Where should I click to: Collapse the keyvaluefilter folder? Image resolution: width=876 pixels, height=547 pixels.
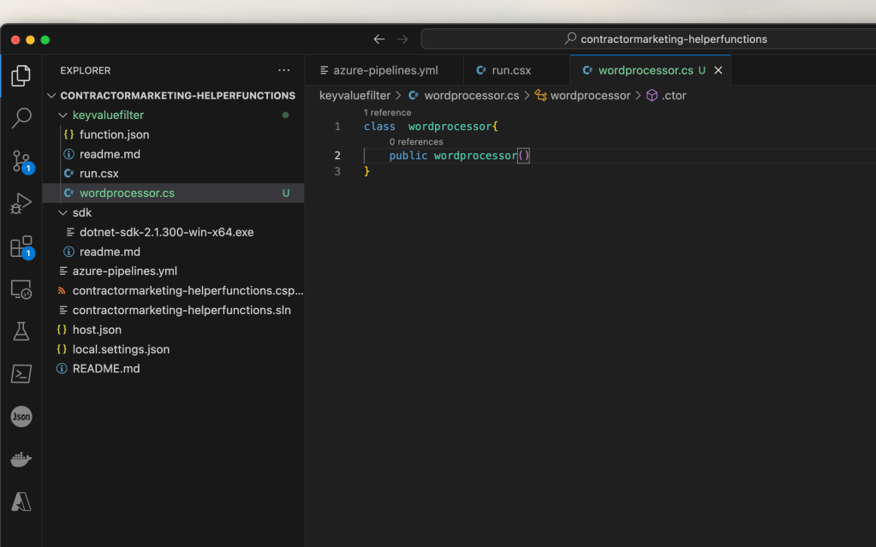[x=173, y=115]
